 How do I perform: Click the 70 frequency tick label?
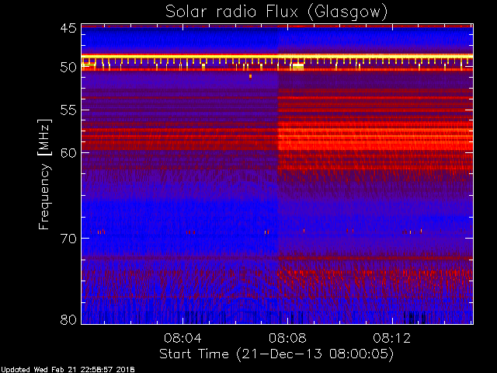pos(68,239)
